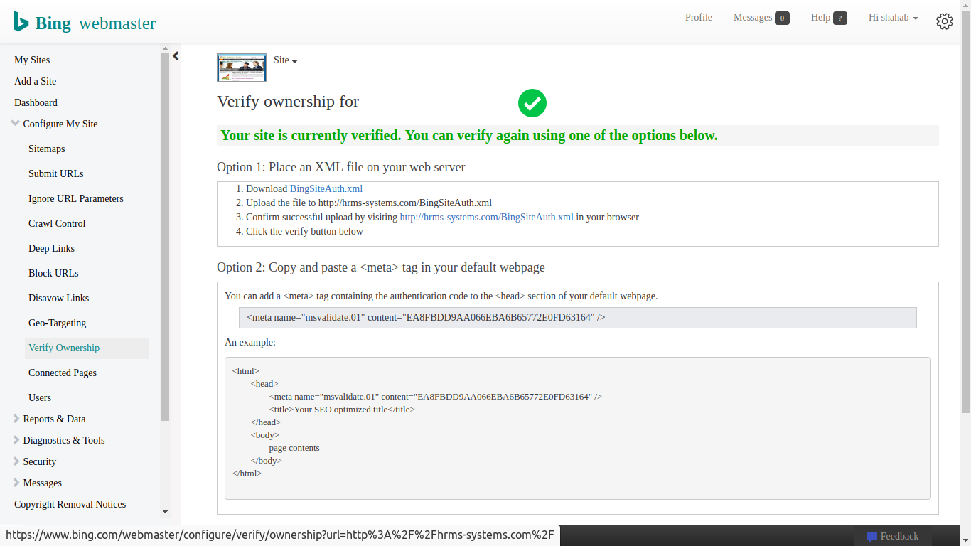This screenshot has height=546, width=971.
Task: Open the Dashboard page
Action: [36, 102]
